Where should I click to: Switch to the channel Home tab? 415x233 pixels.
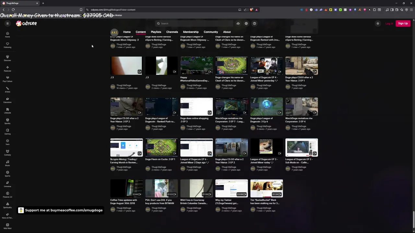point(127,32)
